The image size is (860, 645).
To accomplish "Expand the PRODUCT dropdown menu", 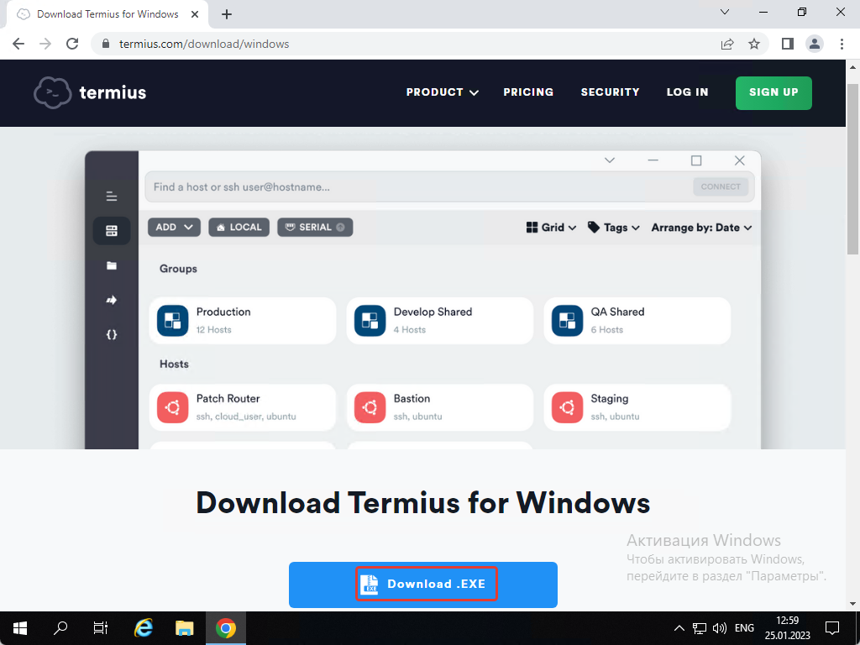I will [x=442, y=92].
